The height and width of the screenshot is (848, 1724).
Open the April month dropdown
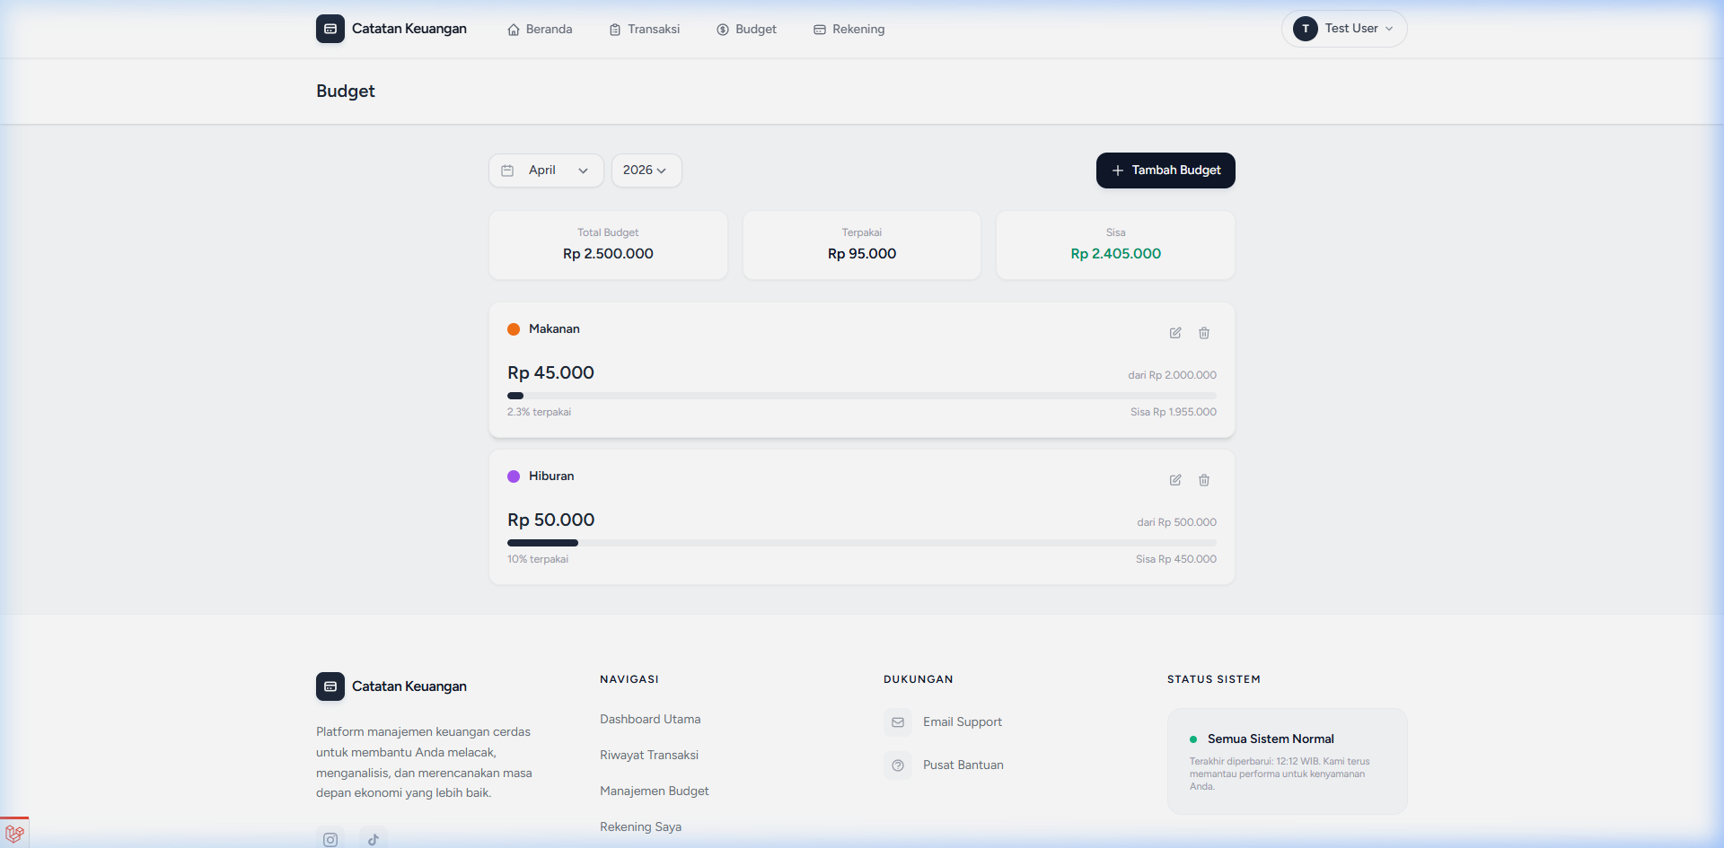pos(546,170)
